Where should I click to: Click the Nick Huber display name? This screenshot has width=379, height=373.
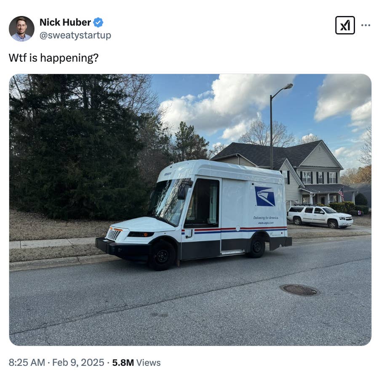coord(65,22)
